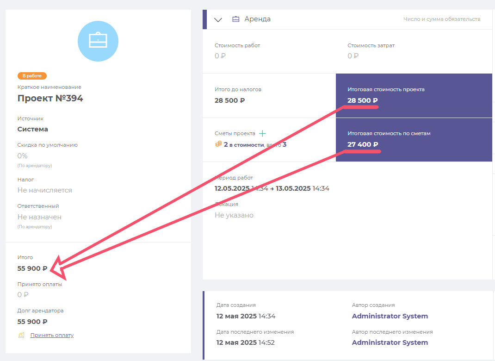Click the Стоимость затрат 0 ₽ value

[353, 56]
